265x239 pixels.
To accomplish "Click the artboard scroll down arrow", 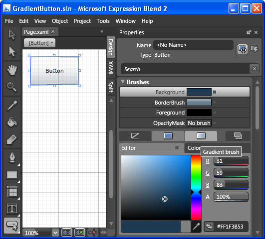I will point(111,224).
